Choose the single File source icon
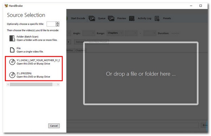 click(x=12, y=50)
